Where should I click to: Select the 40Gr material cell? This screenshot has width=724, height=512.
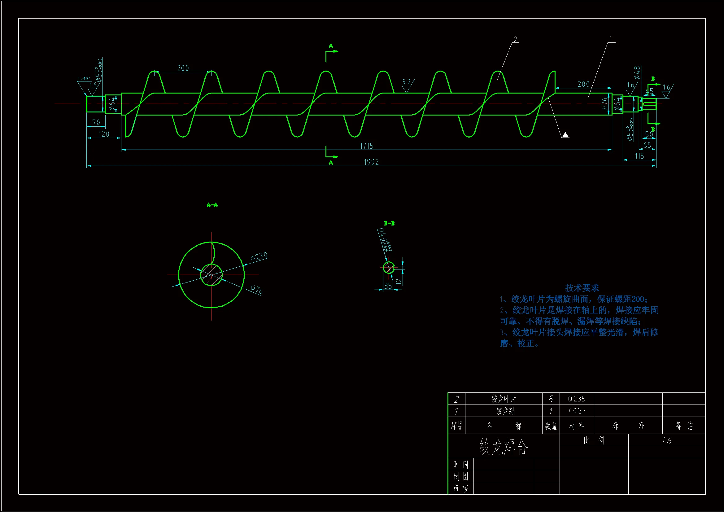576,411
